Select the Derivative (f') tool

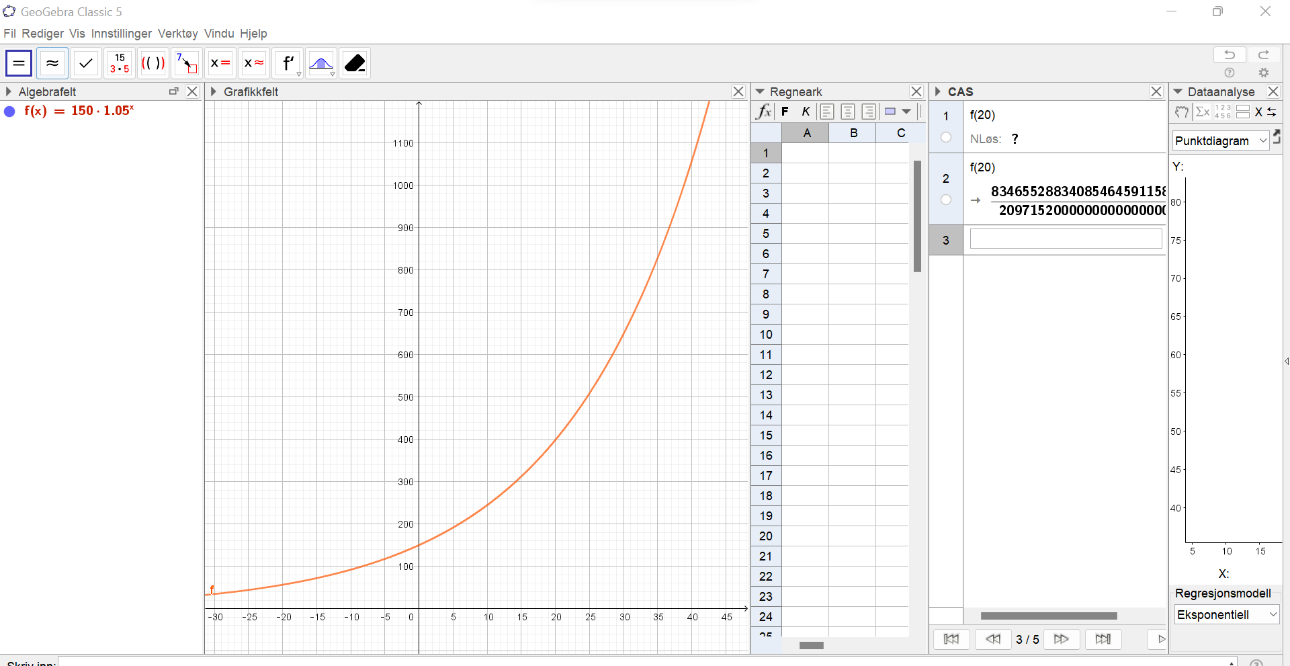pyautogui.click(x=288, y=63)
